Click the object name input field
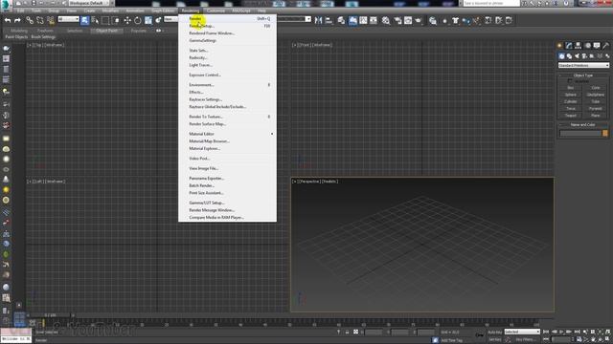The image size is (613, 344). tap(580, 134)
